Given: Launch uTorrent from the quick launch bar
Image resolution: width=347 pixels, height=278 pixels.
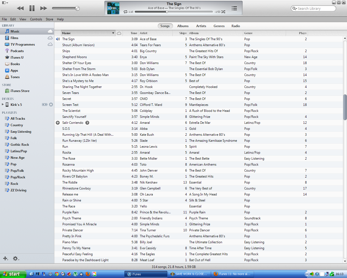Looking at the screenshot, I should point(75,274).
